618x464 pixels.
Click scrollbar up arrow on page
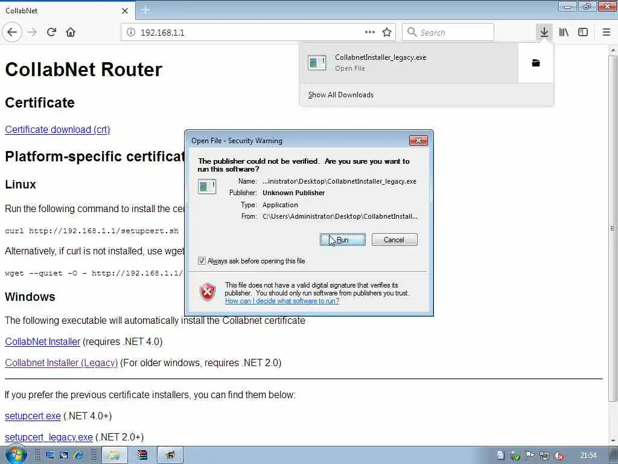tap(613, 50)
